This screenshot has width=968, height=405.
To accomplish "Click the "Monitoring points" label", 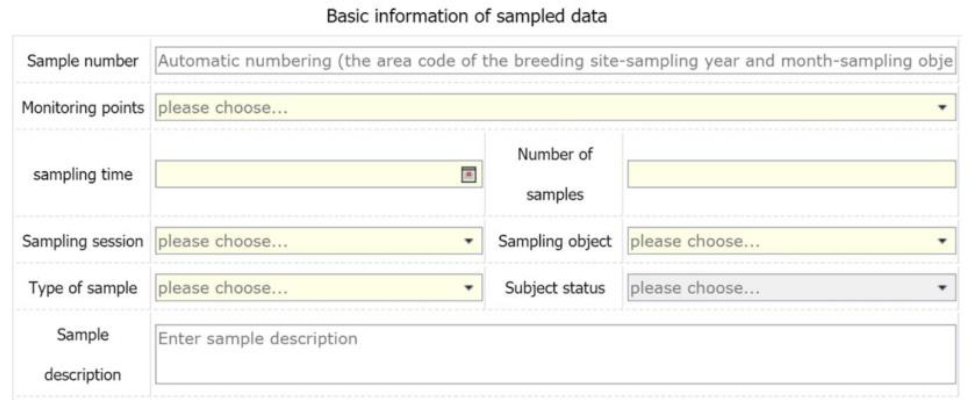I will click(83, 108).
